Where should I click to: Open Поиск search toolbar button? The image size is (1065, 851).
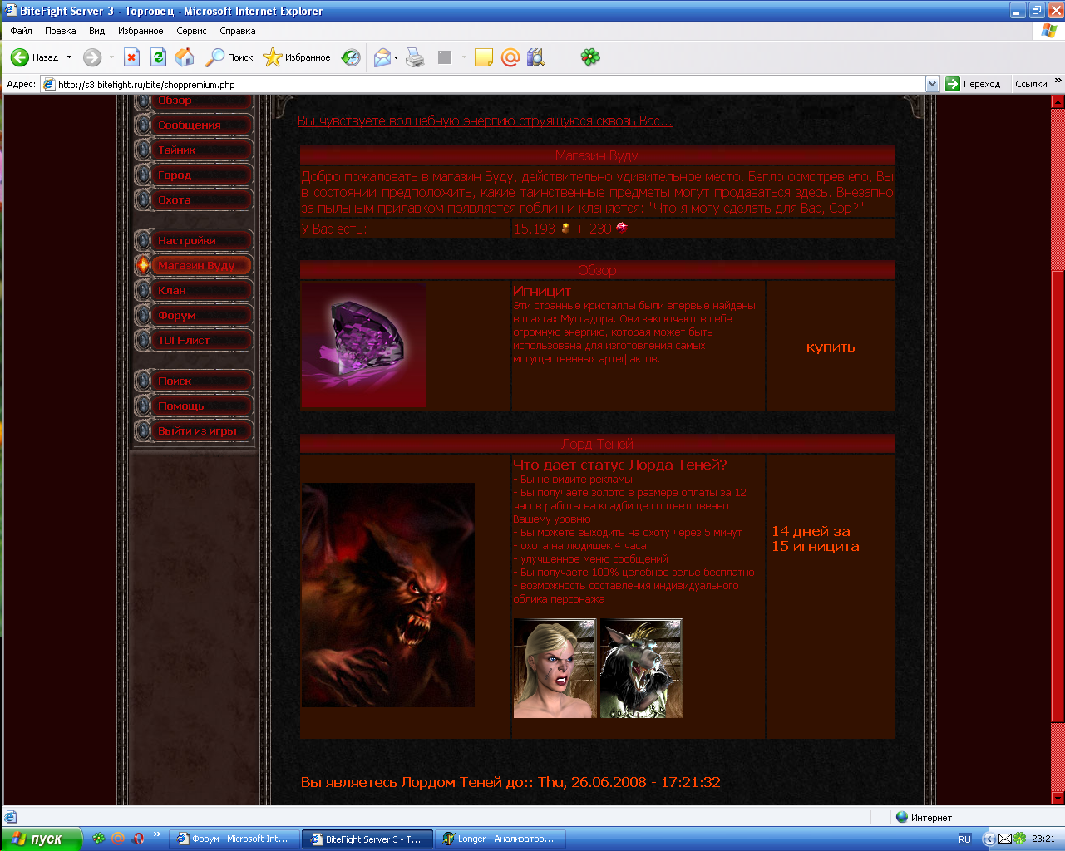[229, 57]
